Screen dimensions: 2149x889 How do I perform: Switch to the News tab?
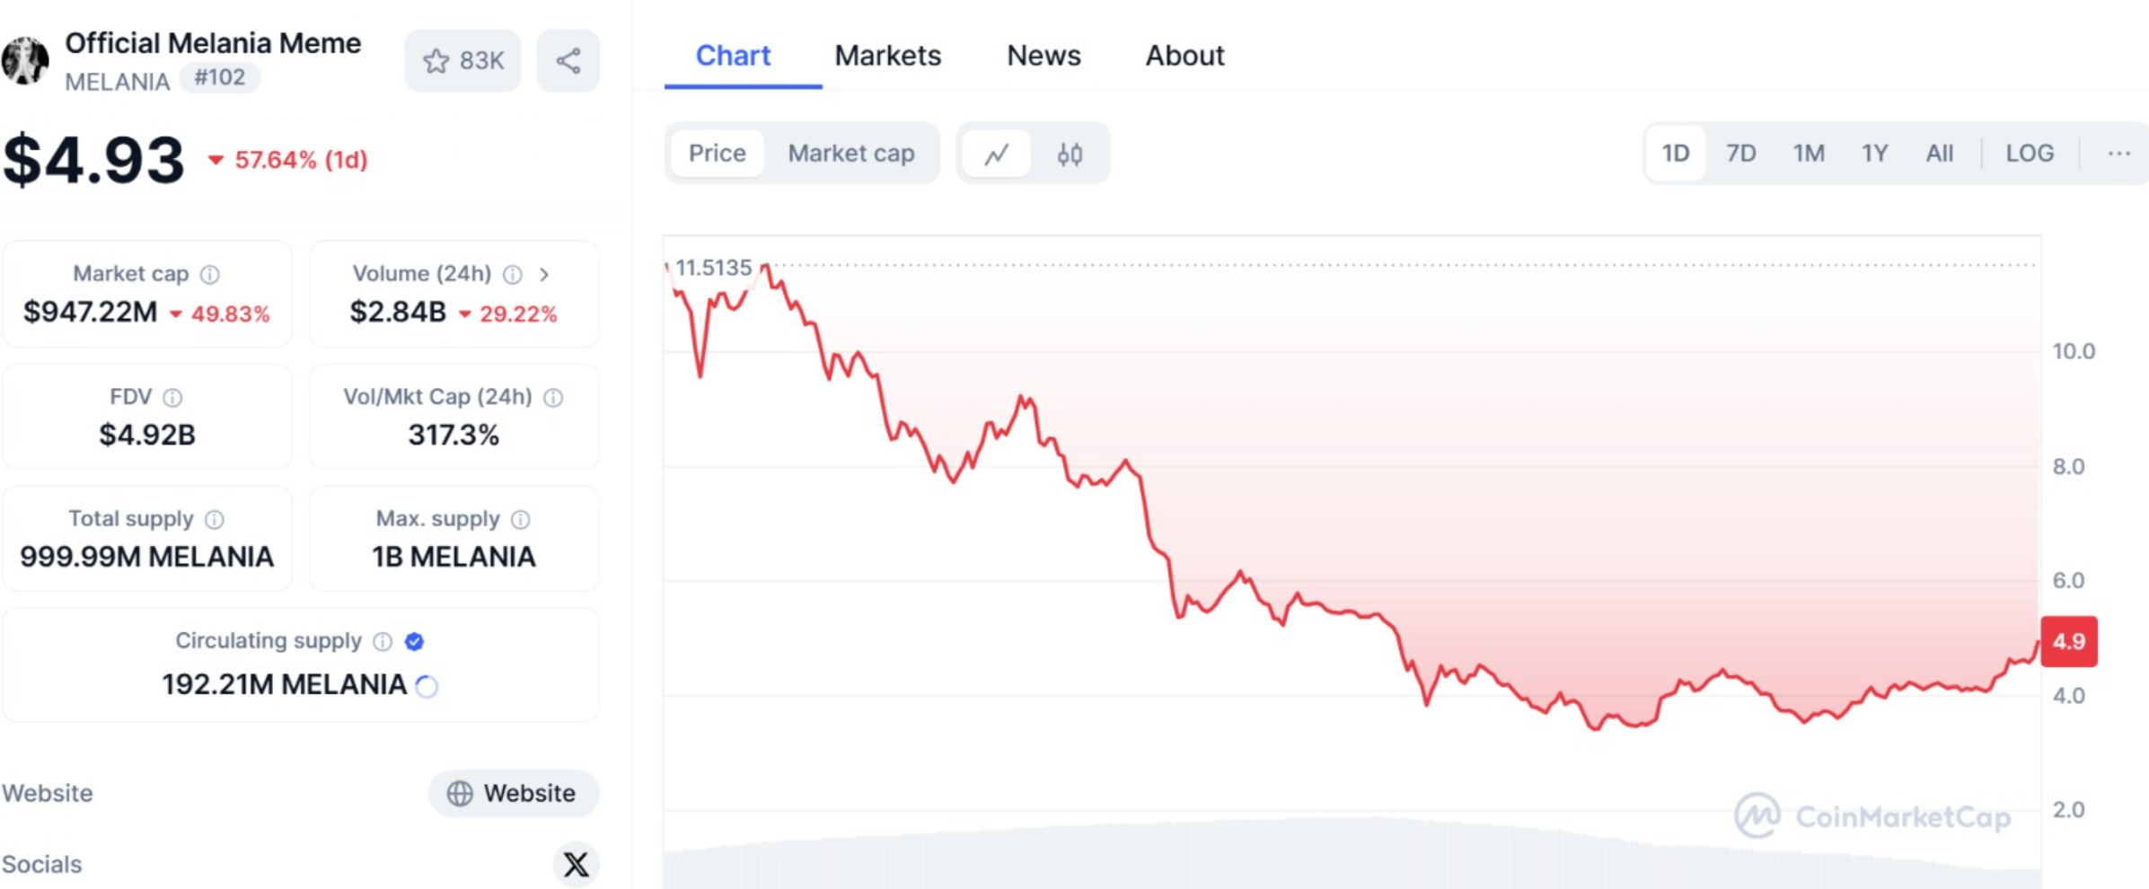1044,56
